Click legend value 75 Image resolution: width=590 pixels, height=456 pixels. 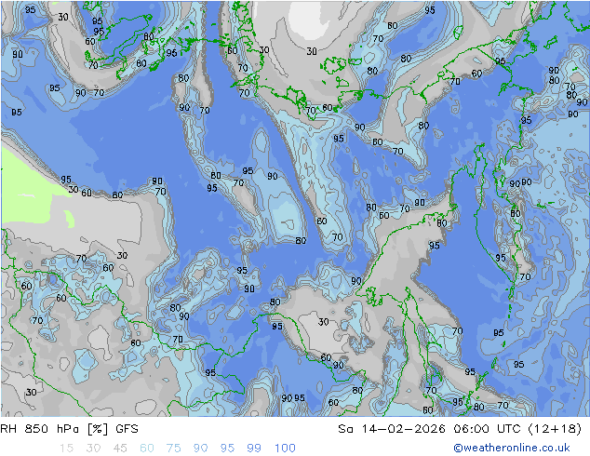click(173, 449)
